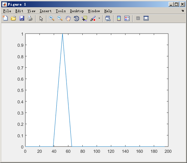This screenshot has height=163, width=187.
Task: Enable the Rotate 3D tool
Action: pos(76,18)
